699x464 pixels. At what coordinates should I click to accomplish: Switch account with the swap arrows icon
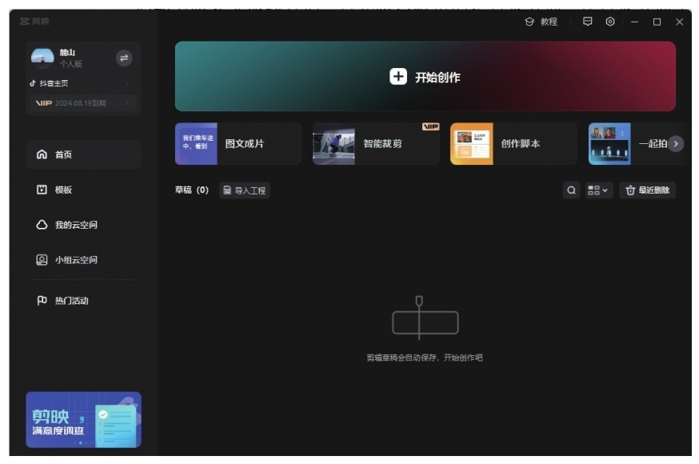pos(124,58)
